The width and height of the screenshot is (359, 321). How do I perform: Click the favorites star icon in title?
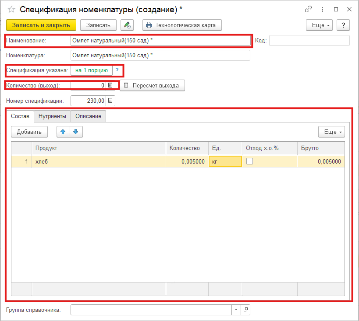click(11, 10)
